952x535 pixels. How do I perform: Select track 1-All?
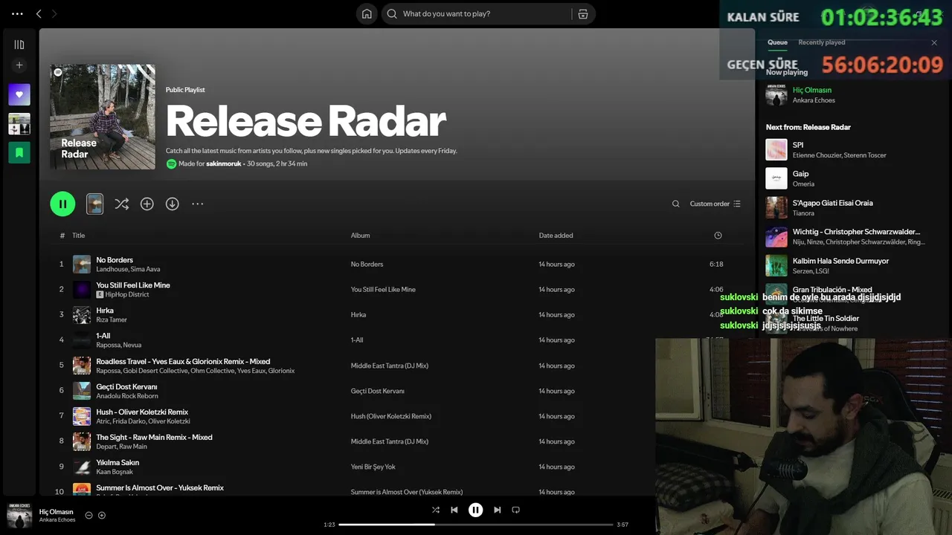[103, 336]
